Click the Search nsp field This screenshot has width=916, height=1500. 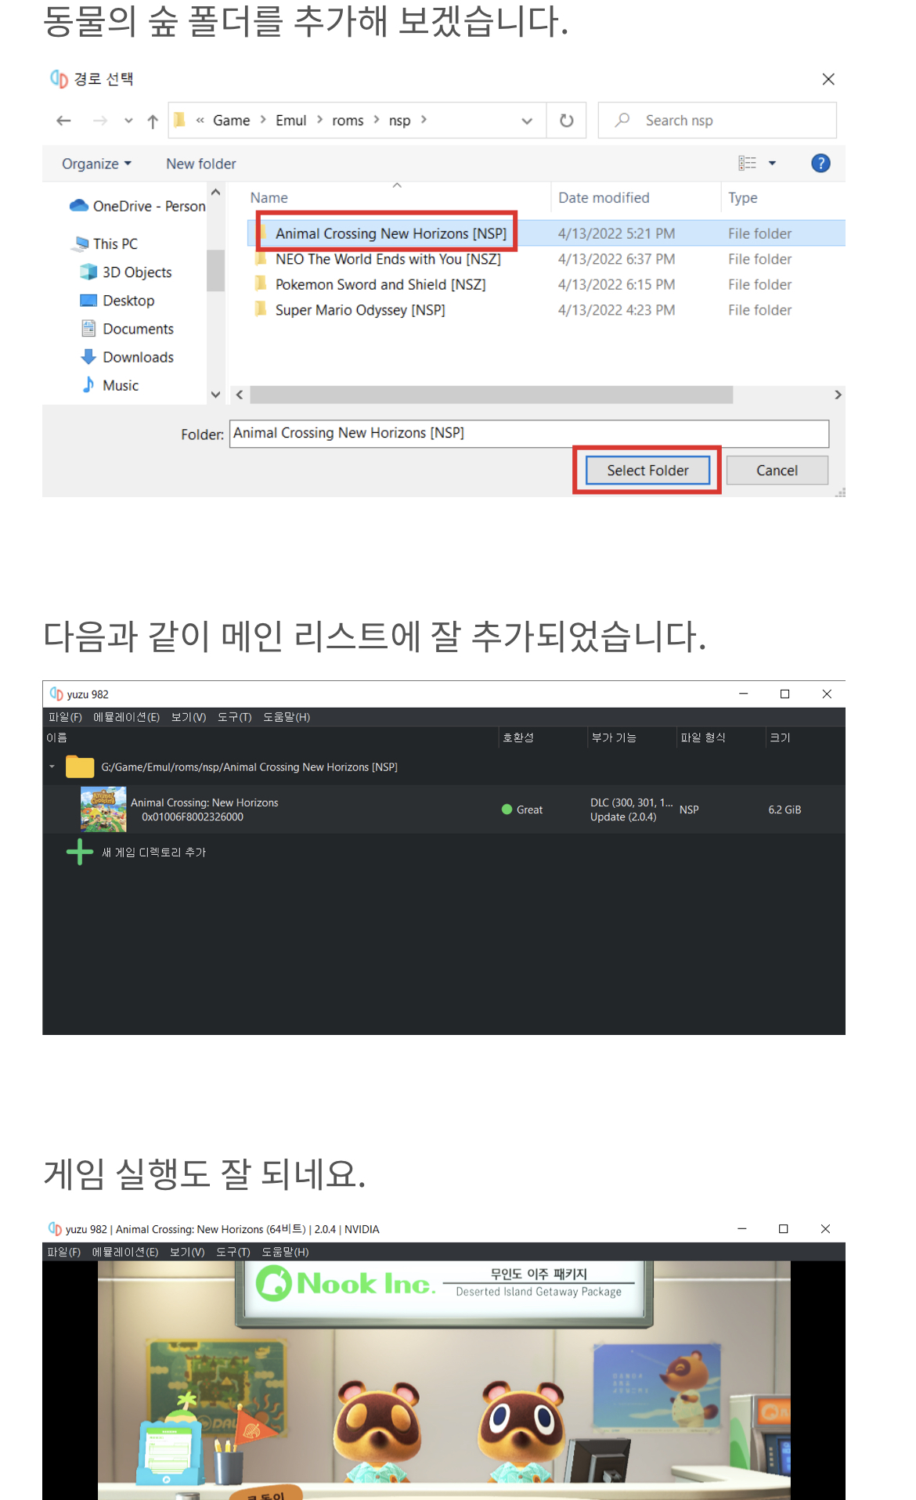pyautogui.click(x=717, y=121)
